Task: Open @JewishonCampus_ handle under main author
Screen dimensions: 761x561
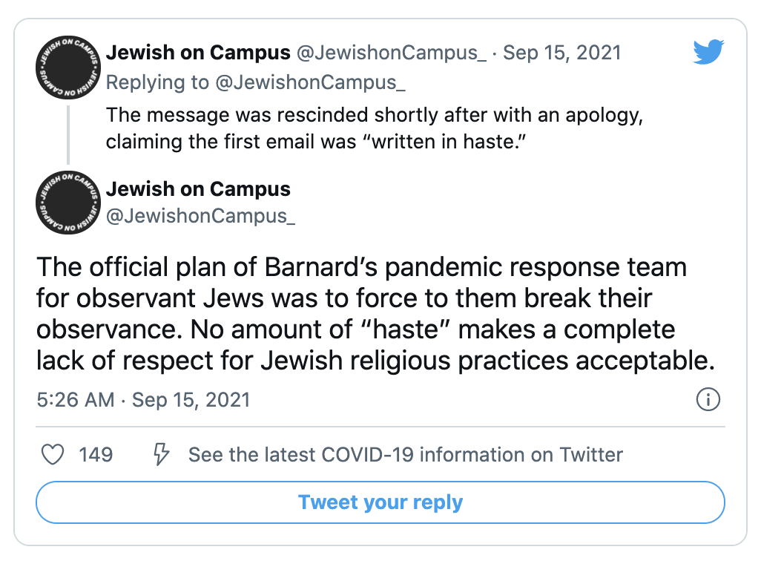Action: 200,216
